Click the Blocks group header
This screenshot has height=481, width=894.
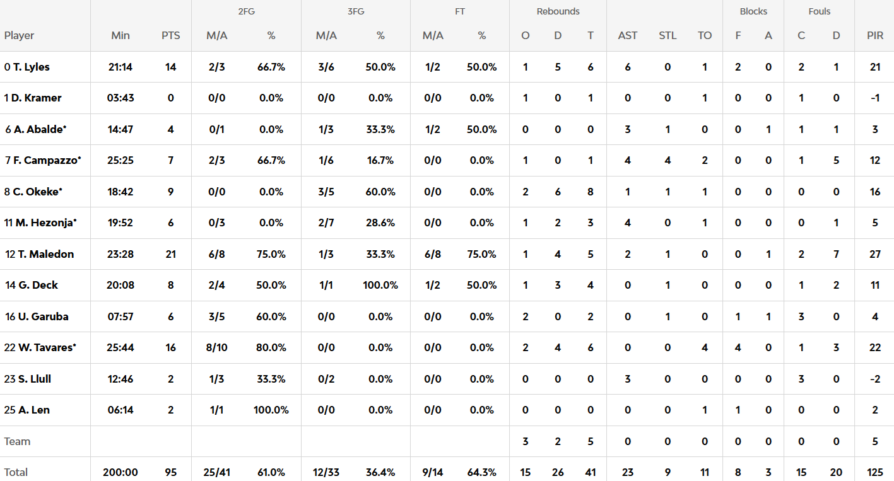753,11
